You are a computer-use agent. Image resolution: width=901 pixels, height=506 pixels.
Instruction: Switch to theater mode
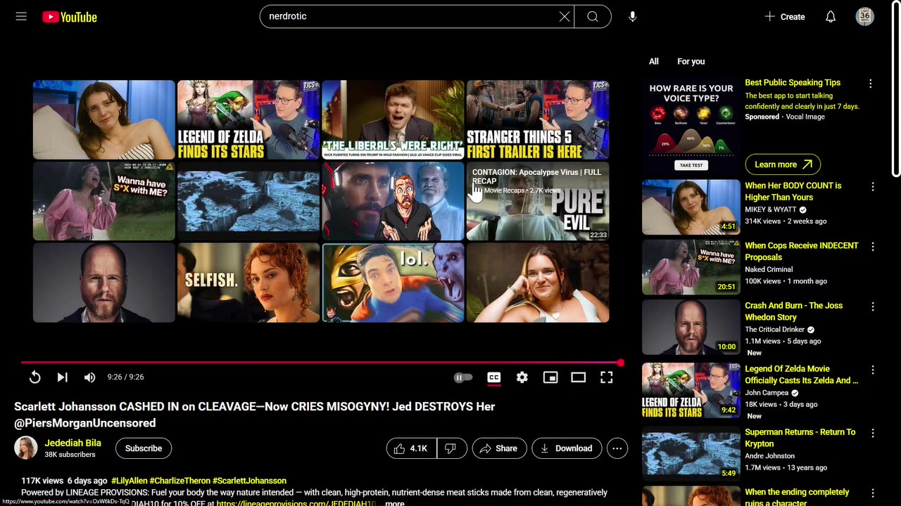coord(578,377)
